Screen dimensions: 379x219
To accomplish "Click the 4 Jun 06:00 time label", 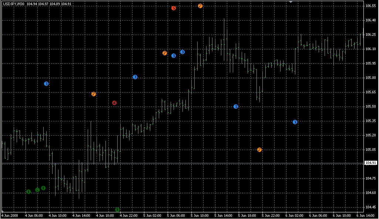I will 34,216.
